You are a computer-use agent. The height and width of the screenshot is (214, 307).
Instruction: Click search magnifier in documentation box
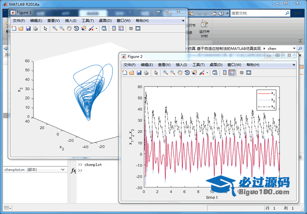click(287, 13)
